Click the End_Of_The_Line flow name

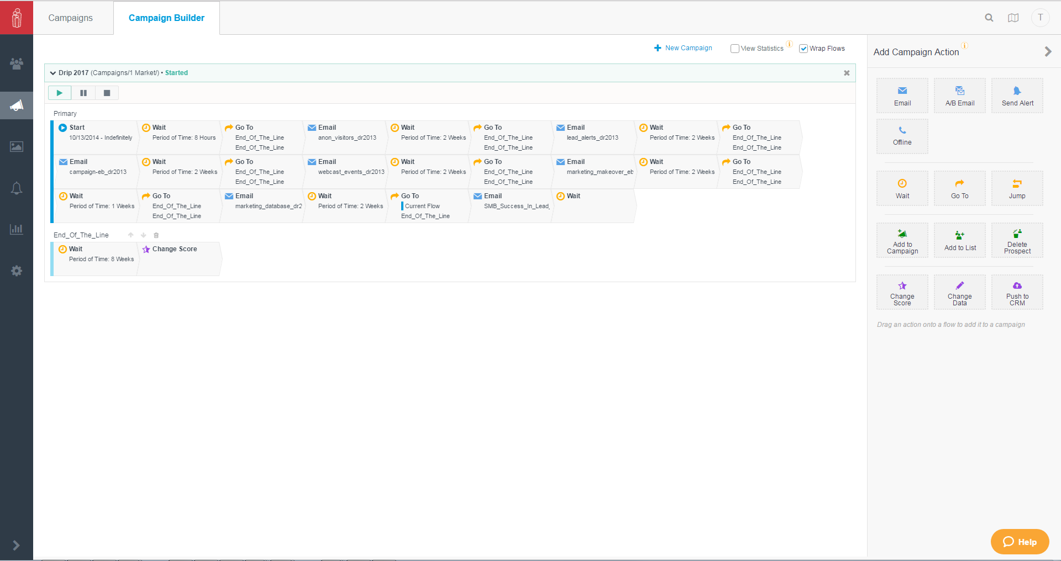point(81,235)
